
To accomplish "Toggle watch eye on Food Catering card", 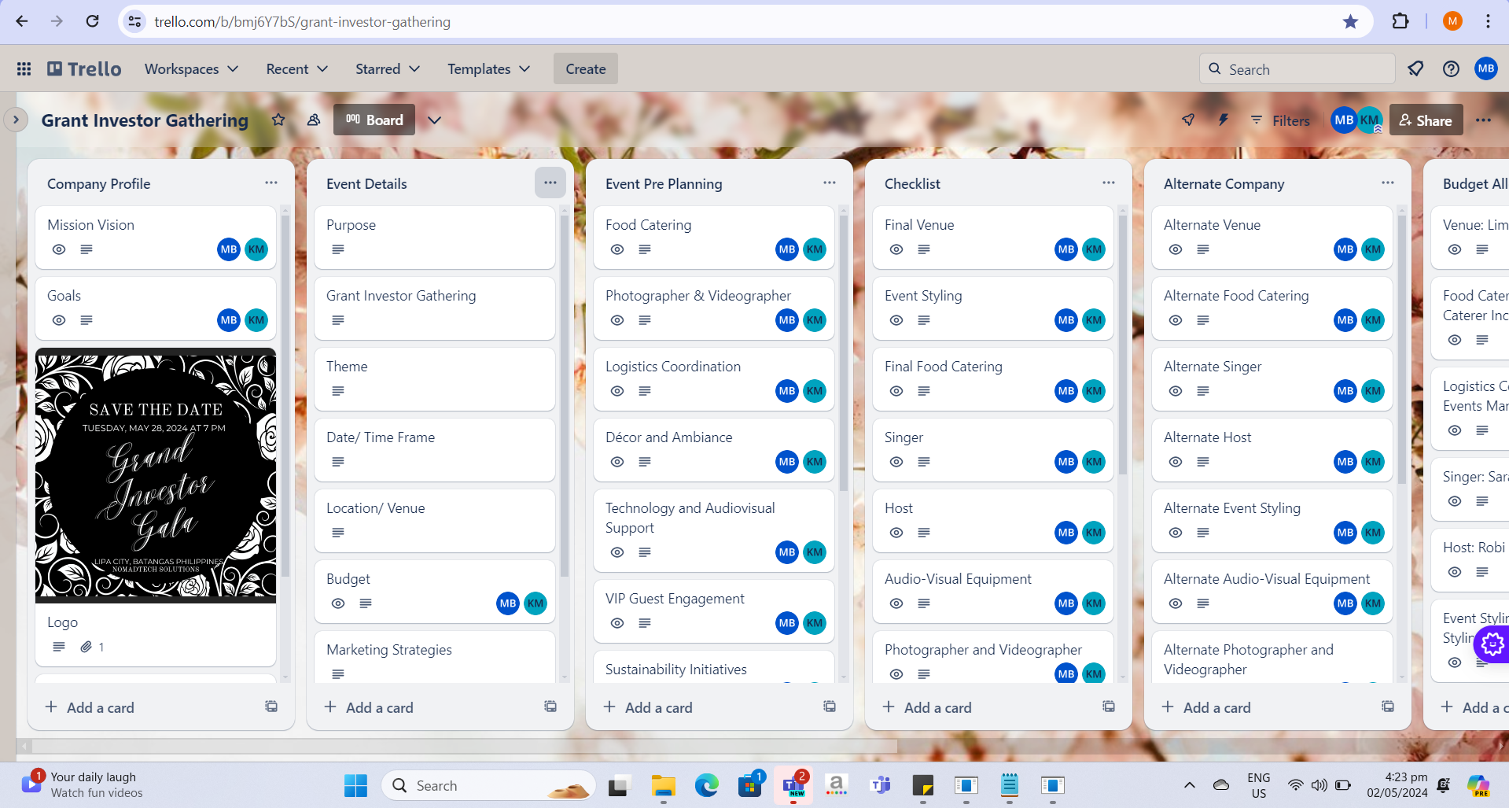I will point(617,249).
